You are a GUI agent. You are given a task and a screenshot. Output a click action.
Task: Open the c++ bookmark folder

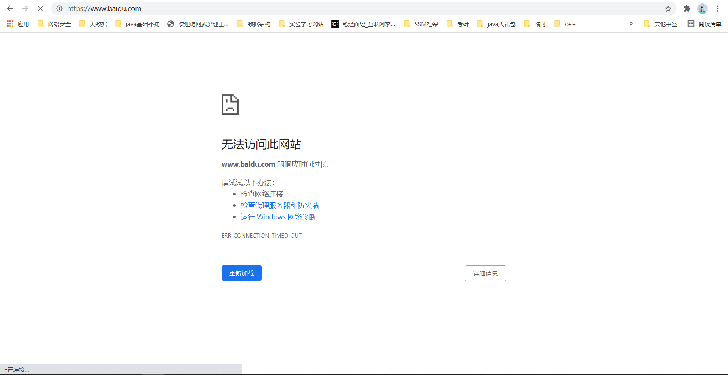[565, 24]
